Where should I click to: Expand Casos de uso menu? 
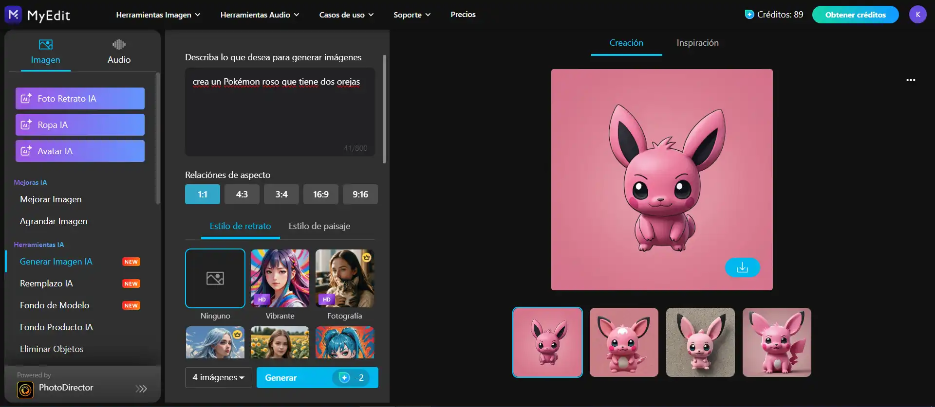[x=346, y=15]
